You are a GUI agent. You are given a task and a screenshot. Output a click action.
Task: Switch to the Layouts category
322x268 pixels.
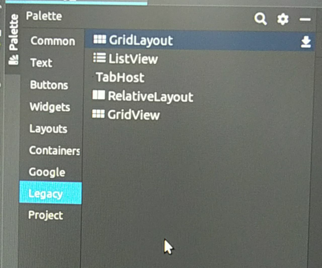click(48, 129)
